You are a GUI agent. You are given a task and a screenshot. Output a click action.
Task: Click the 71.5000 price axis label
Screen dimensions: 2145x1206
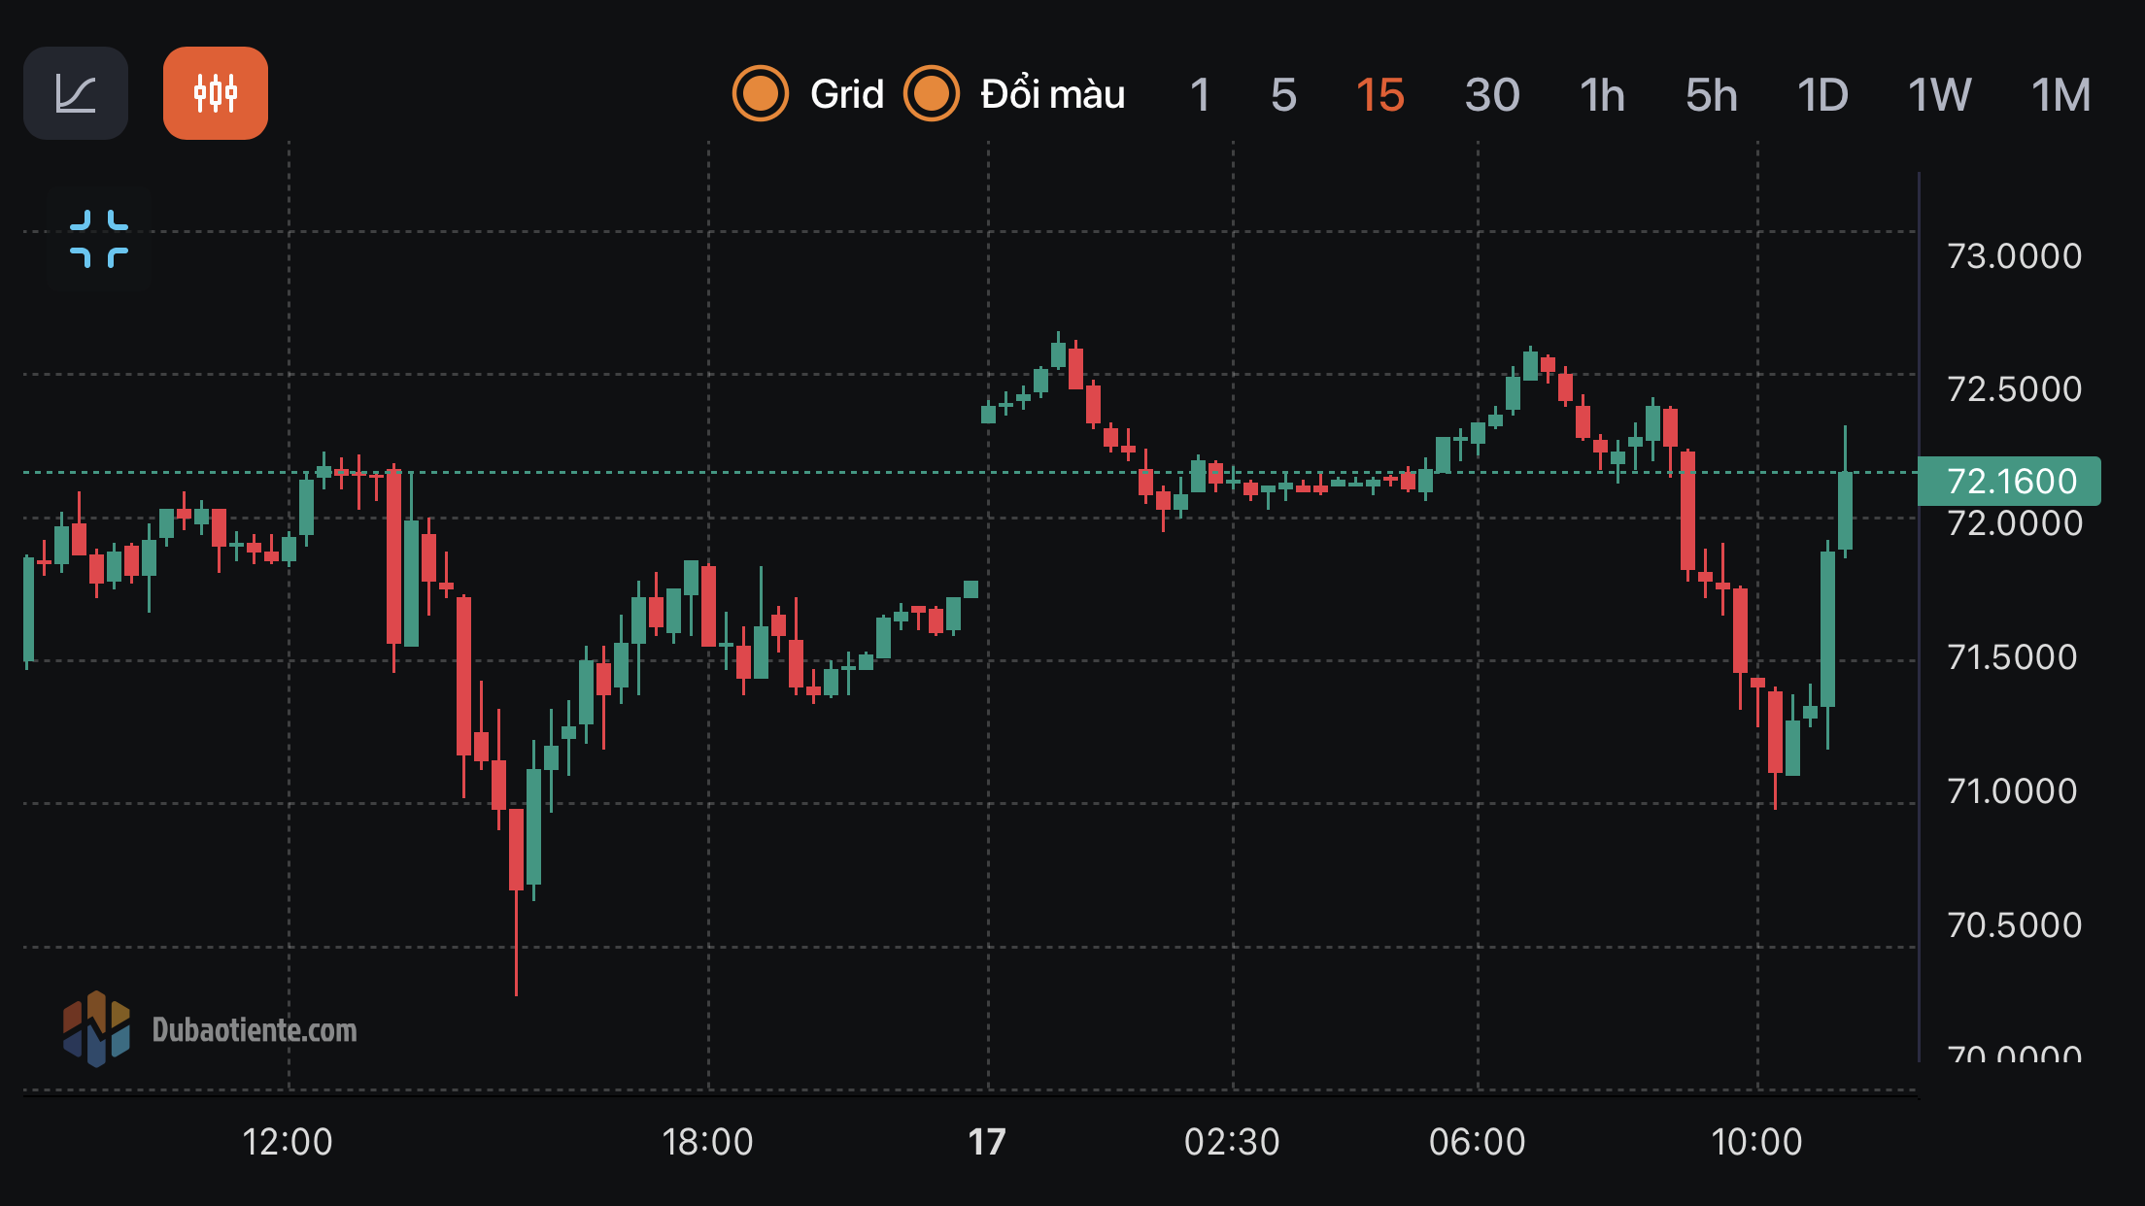[2013, 657]
